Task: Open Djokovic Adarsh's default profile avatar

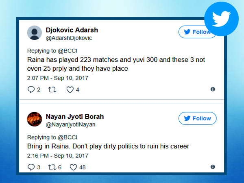Action: (x=35, y=33)
